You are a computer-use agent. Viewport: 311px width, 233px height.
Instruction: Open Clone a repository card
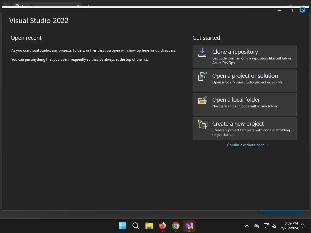[x=244, y=57]
